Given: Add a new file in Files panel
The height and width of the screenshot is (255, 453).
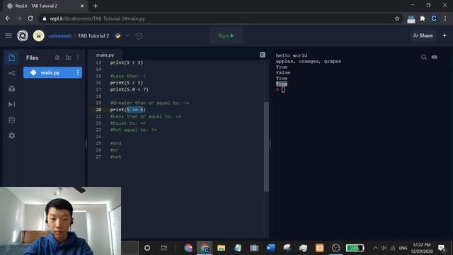Looking at the screenshot, I should [57, 58].
